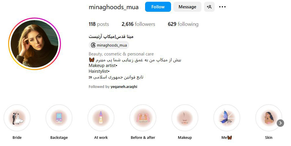Open the Threads minaghoods_mua badge
This screenshot has width=291, height=146.
pos(109,45)
